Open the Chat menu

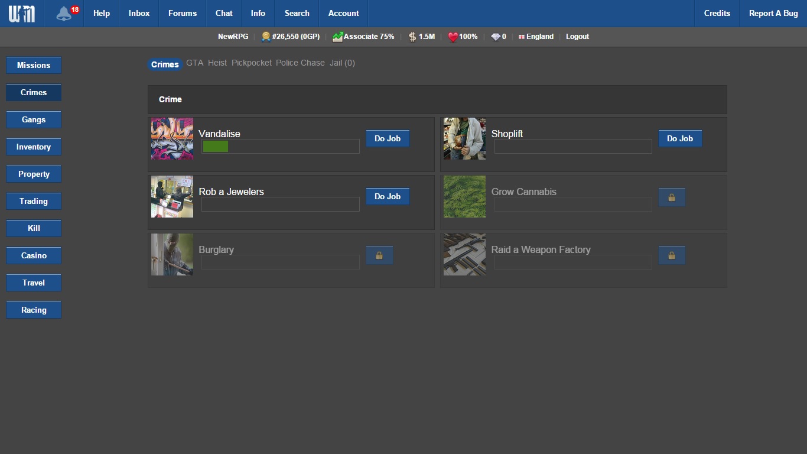(x=224, y=13)
